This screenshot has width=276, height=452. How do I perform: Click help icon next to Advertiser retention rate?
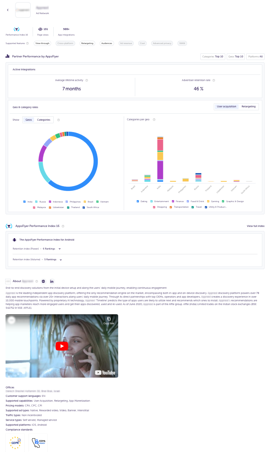(214, 80)
